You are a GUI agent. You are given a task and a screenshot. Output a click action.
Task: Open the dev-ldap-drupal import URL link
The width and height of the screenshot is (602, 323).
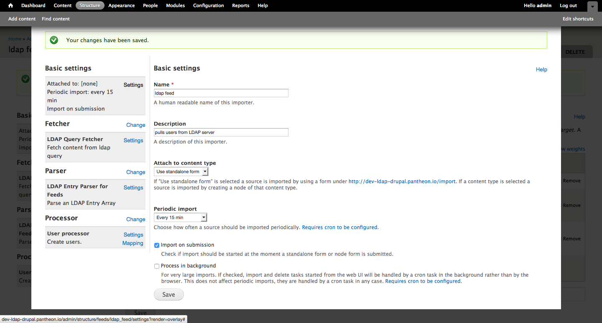point(402,182)
